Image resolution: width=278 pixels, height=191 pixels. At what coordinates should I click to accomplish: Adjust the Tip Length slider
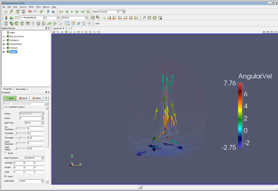[x=20, y=138]
